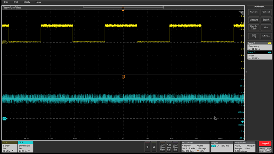
Task: Click the Ch 2 bandwidth limit icon
Action: pyautogui.click(x=30, y=151)
